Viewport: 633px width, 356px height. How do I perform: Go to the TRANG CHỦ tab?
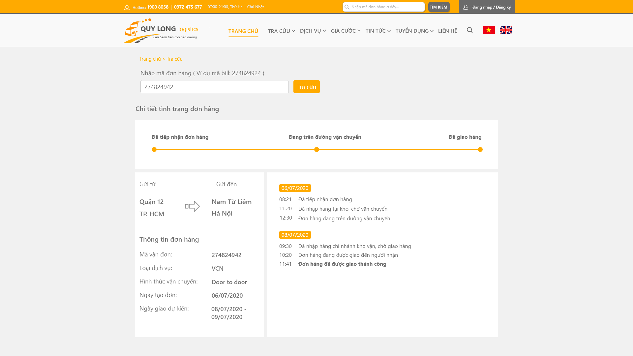243,31
